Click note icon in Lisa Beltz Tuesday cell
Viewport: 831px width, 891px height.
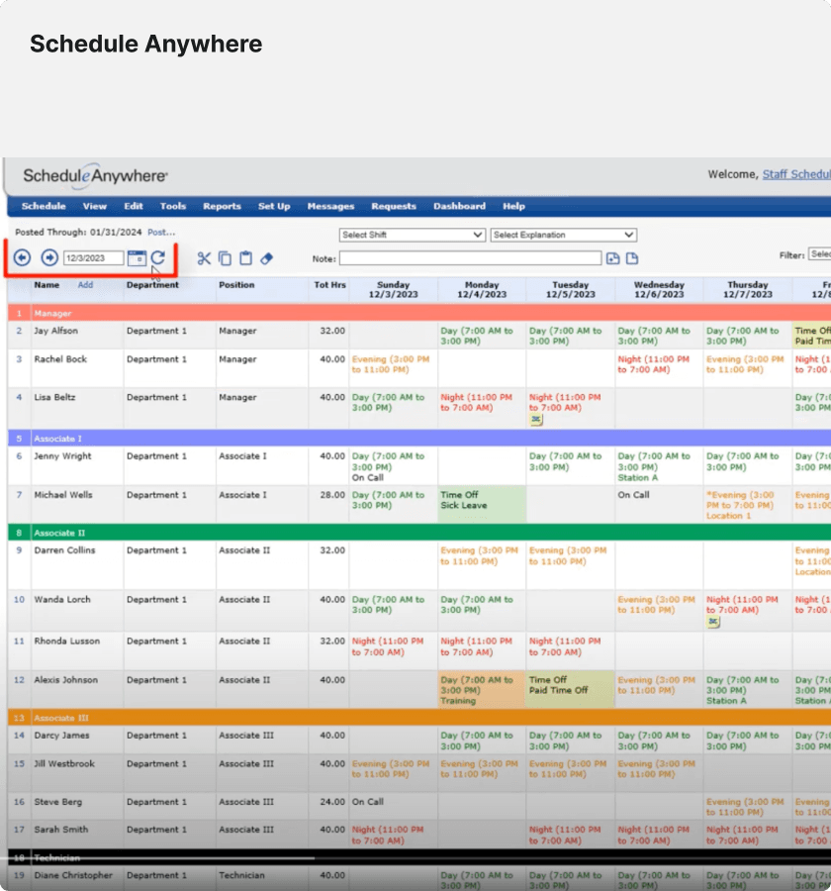tap(535, 420)
